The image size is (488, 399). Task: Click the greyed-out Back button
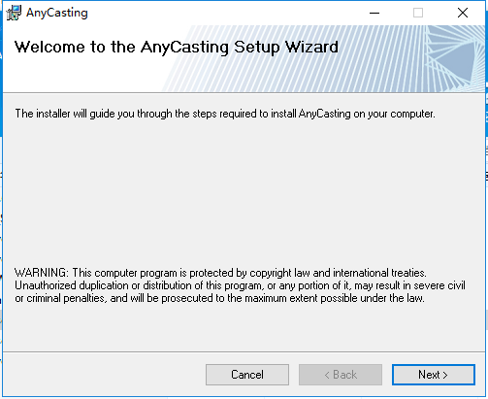341,375
